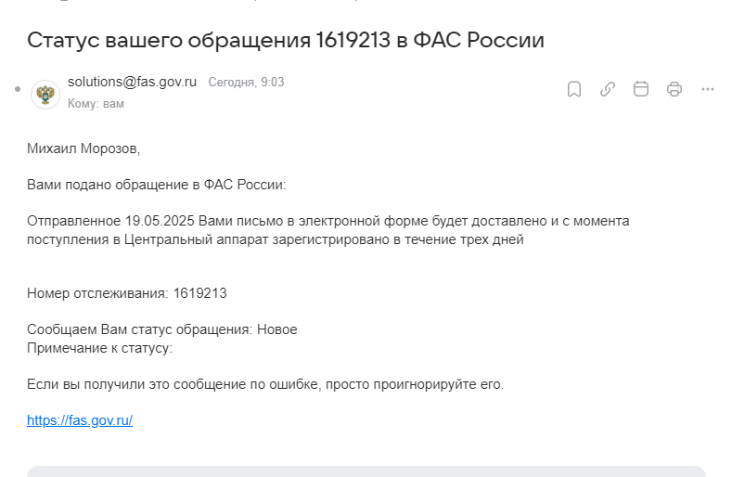This screenshot has height=477, width=732.
Task: Click tracking number 1619213 in the message body
Action: click(199, 293)
